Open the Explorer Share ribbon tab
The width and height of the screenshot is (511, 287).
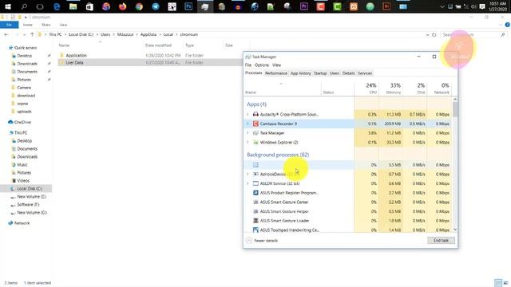point(46,25)
